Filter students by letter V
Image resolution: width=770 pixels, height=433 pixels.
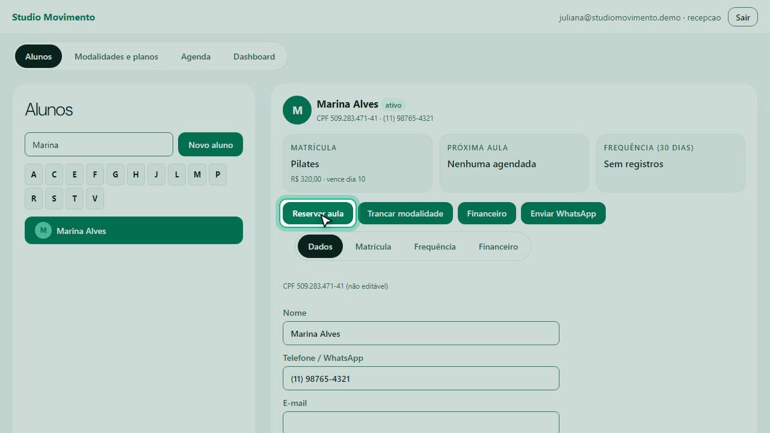tap(95, 198)
